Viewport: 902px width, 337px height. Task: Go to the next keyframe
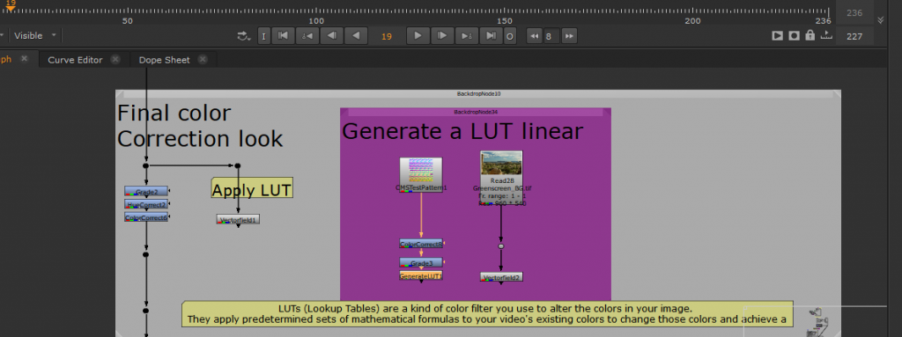click(x=467, y=36)
